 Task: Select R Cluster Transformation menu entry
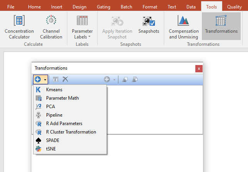pos(70,132)
